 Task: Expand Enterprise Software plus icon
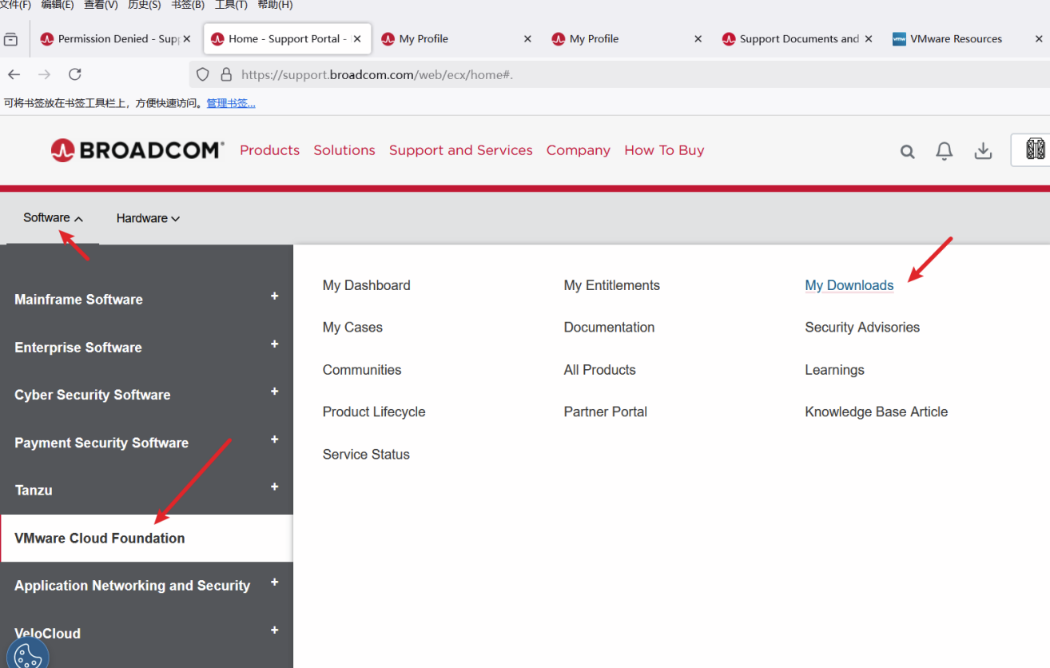click(274, 344)
